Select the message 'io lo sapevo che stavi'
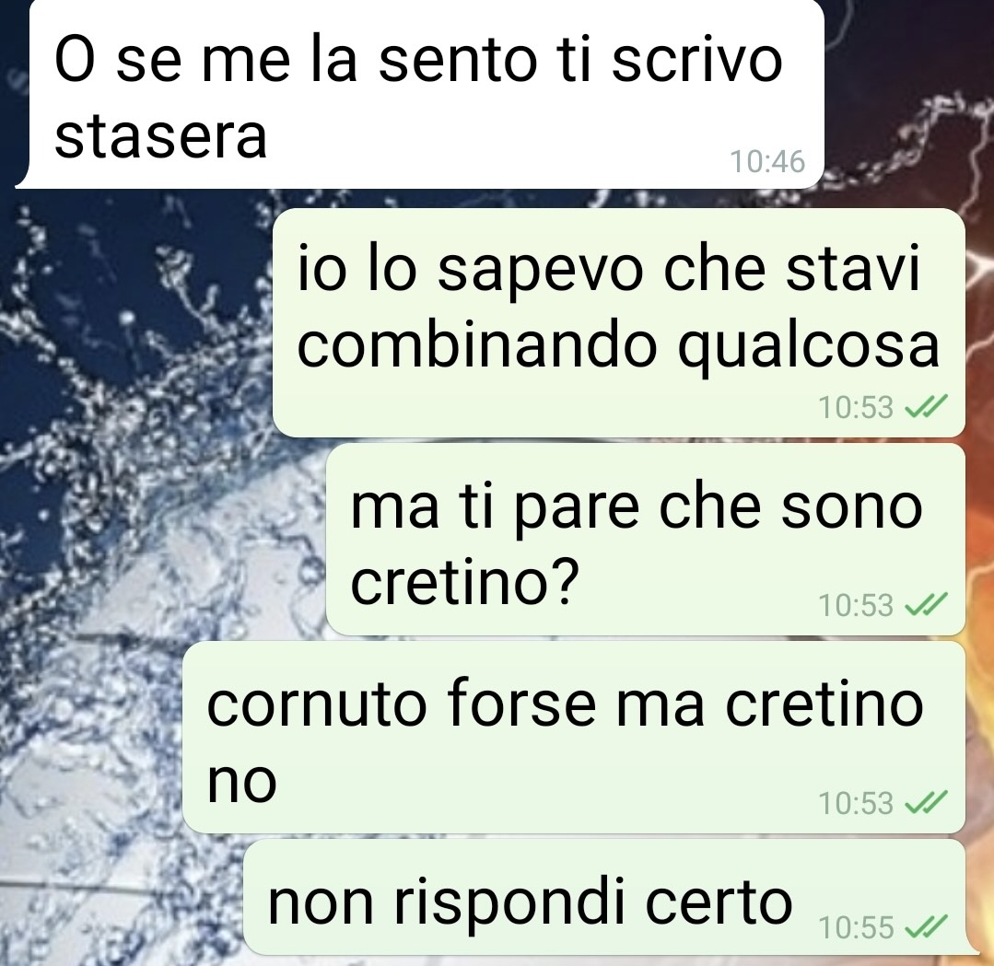This screenshot has height=966, width=994. pos(619,322)
